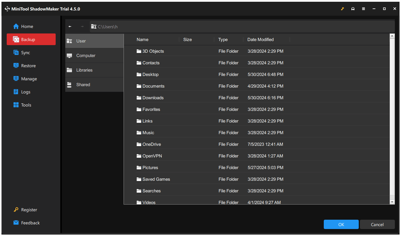Click the 5/30/2024 6:48 PM date cell
This screenshot has width=401, height=236.
click(265, 74)
